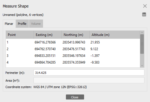This screenshot has width=150, height=102.
Task: Click the Close button
Action: (x=75, y=97)
